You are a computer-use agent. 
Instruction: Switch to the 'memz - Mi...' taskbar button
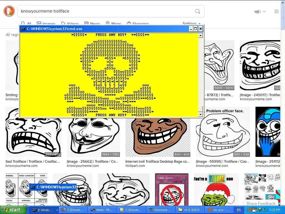103,210
